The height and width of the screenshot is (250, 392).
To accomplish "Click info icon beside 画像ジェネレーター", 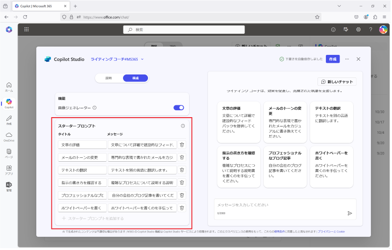I will (x=95, y=108).
